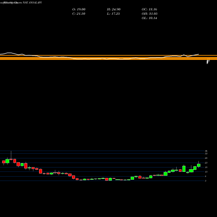Screen dimensions: 217x217
Task: Click the candle with the tallest upper wick
Action: tap(11, 159)
